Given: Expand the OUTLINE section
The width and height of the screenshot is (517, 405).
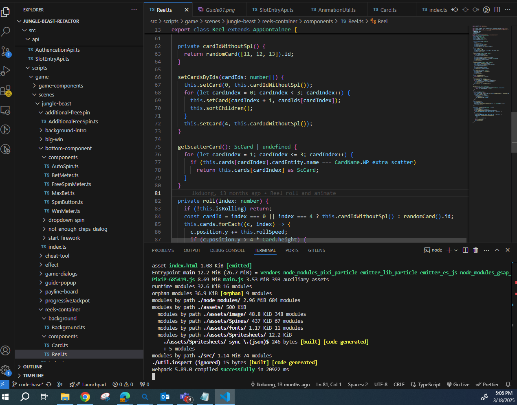Looking at the screenshot, I should pyautogui.click(x=33, y=367).
